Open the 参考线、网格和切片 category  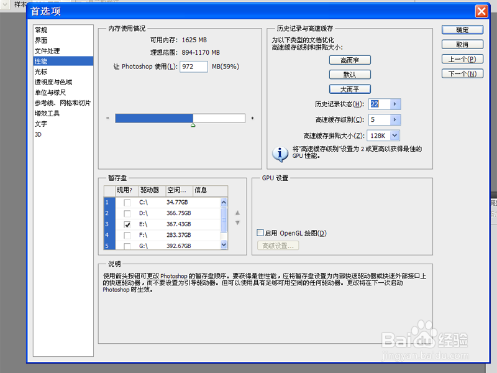pyautogui.click(x=63, y=103)
